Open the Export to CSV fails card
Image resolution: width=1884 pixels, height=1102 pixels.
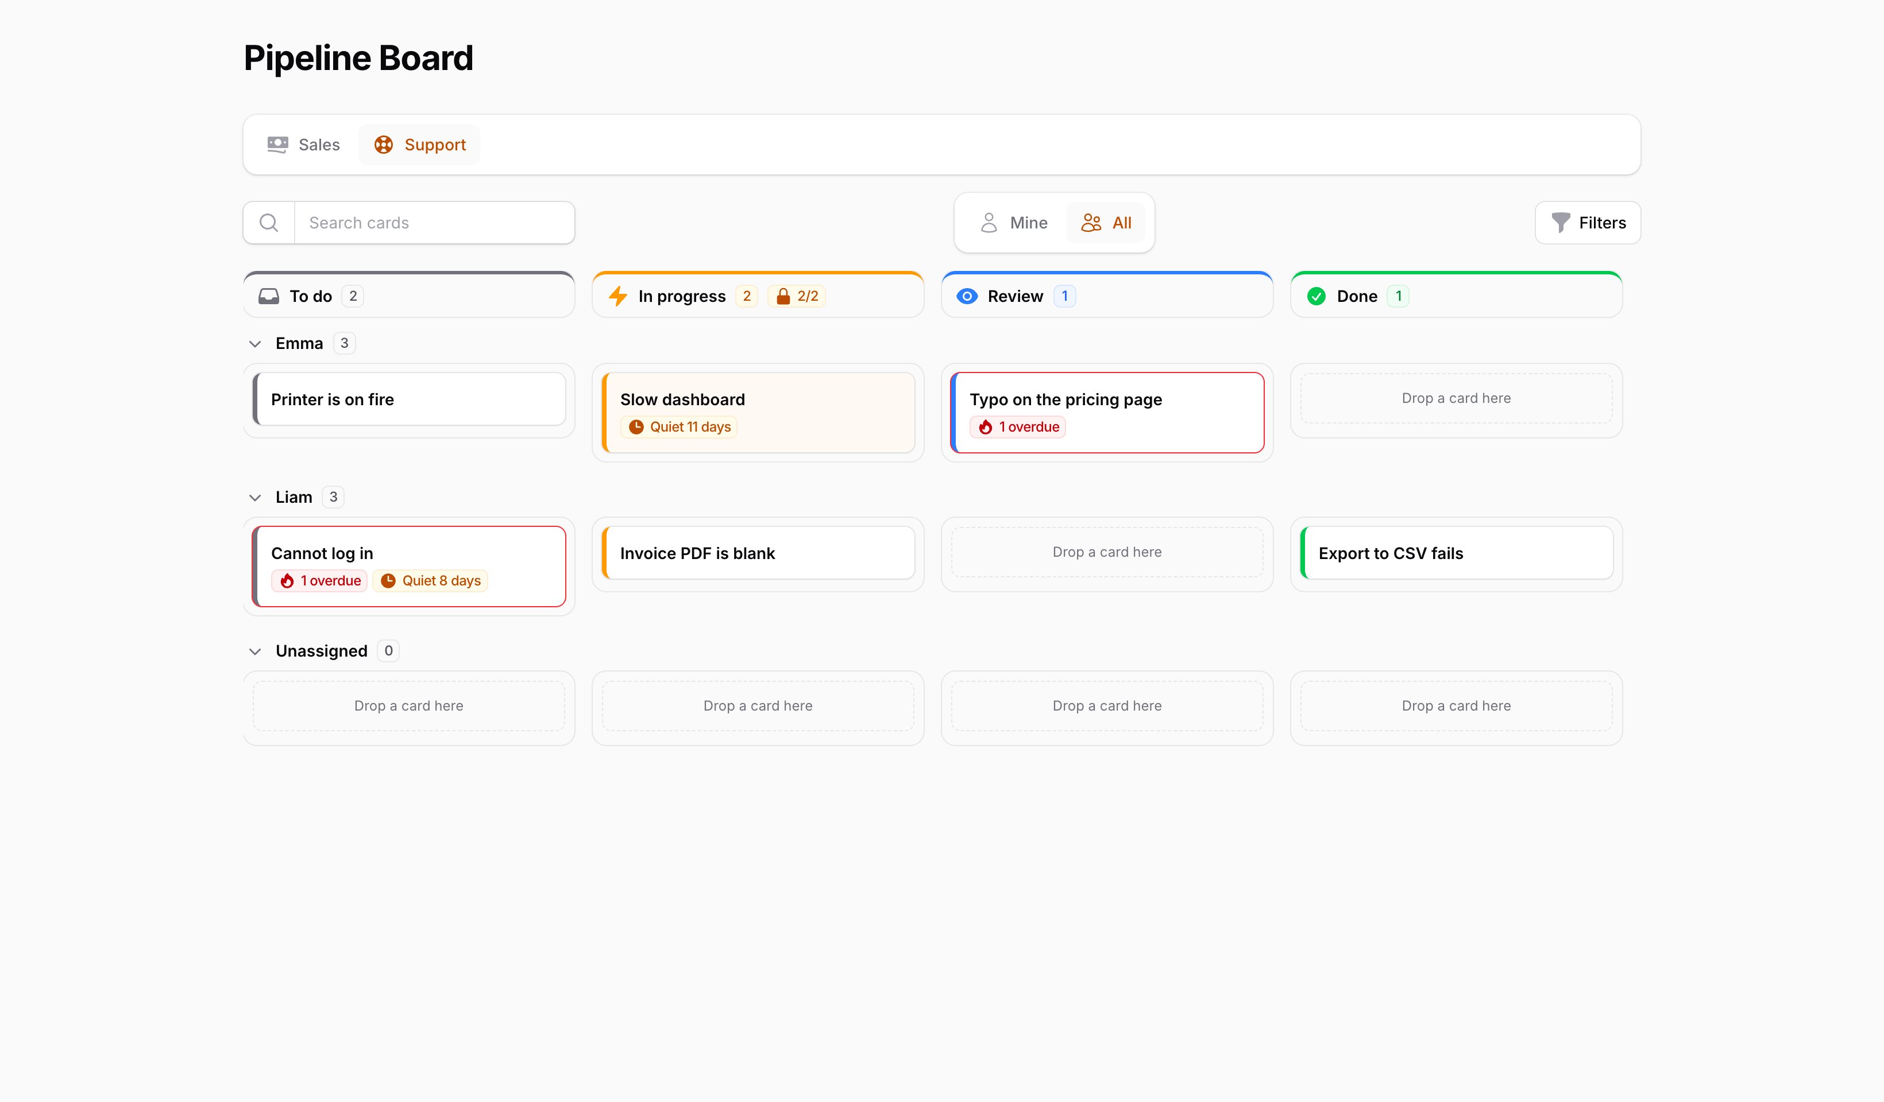pos(1456,554)
